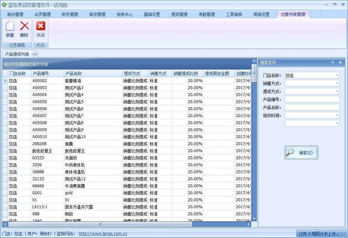This screenshot has width=348, height=238.
Task: Click the vertical scrollbar down arrow
Action: (x=254, y=219)
